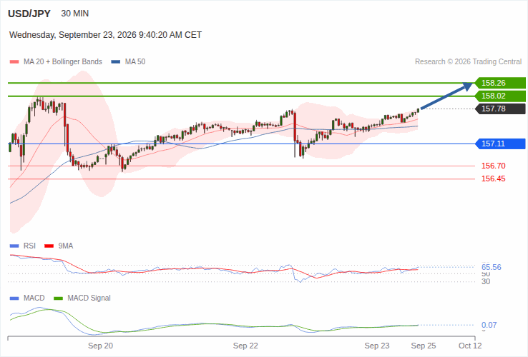
Task: Select the 157.78 current price label
Action: (x=500, y=109)
